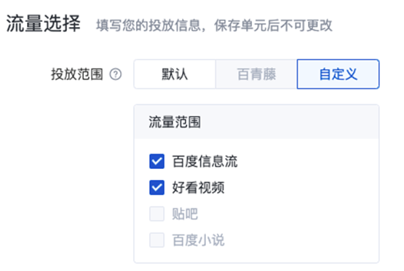
Task: Click the subtitle 填写您的投放信息 hint text
Action: point(214,25)
